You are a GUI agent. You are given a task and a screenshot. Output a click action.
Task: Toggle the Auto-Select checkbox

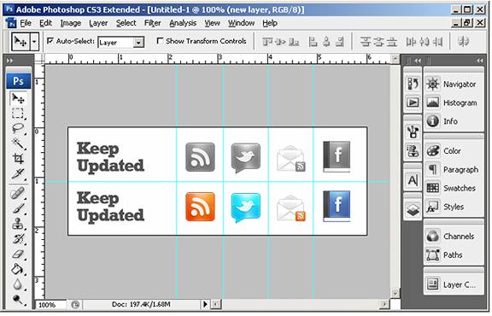tap(50, 41)
